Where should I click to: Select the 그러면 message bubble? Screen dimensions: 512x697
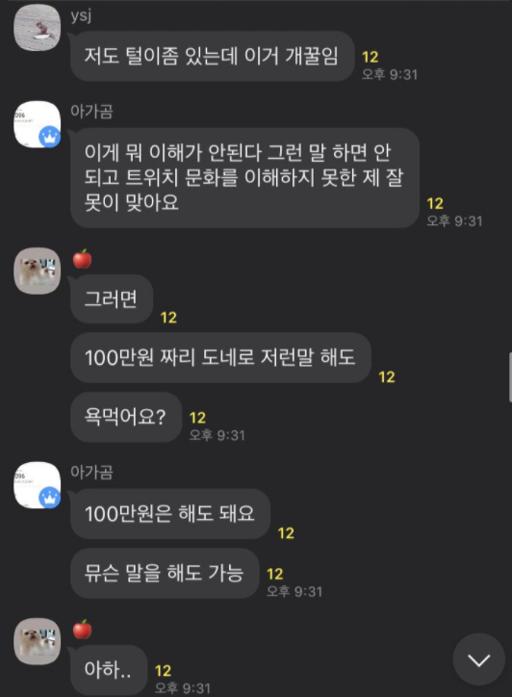pyautogui.click(x=112, y=298)
